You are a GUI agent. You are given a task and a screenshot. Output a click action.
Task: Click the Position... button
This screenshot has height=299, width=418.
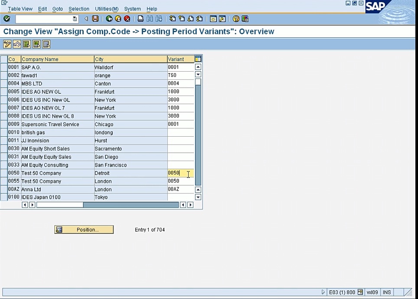click(x=84, y=230)
